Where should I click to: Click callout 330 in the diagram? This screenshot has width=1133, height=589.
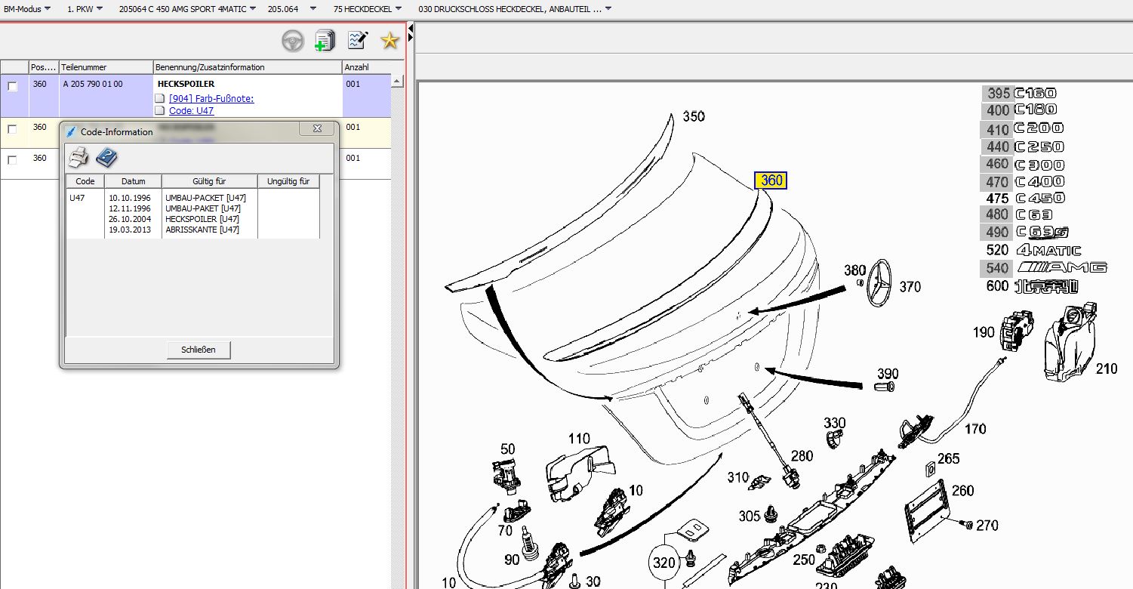834,423
